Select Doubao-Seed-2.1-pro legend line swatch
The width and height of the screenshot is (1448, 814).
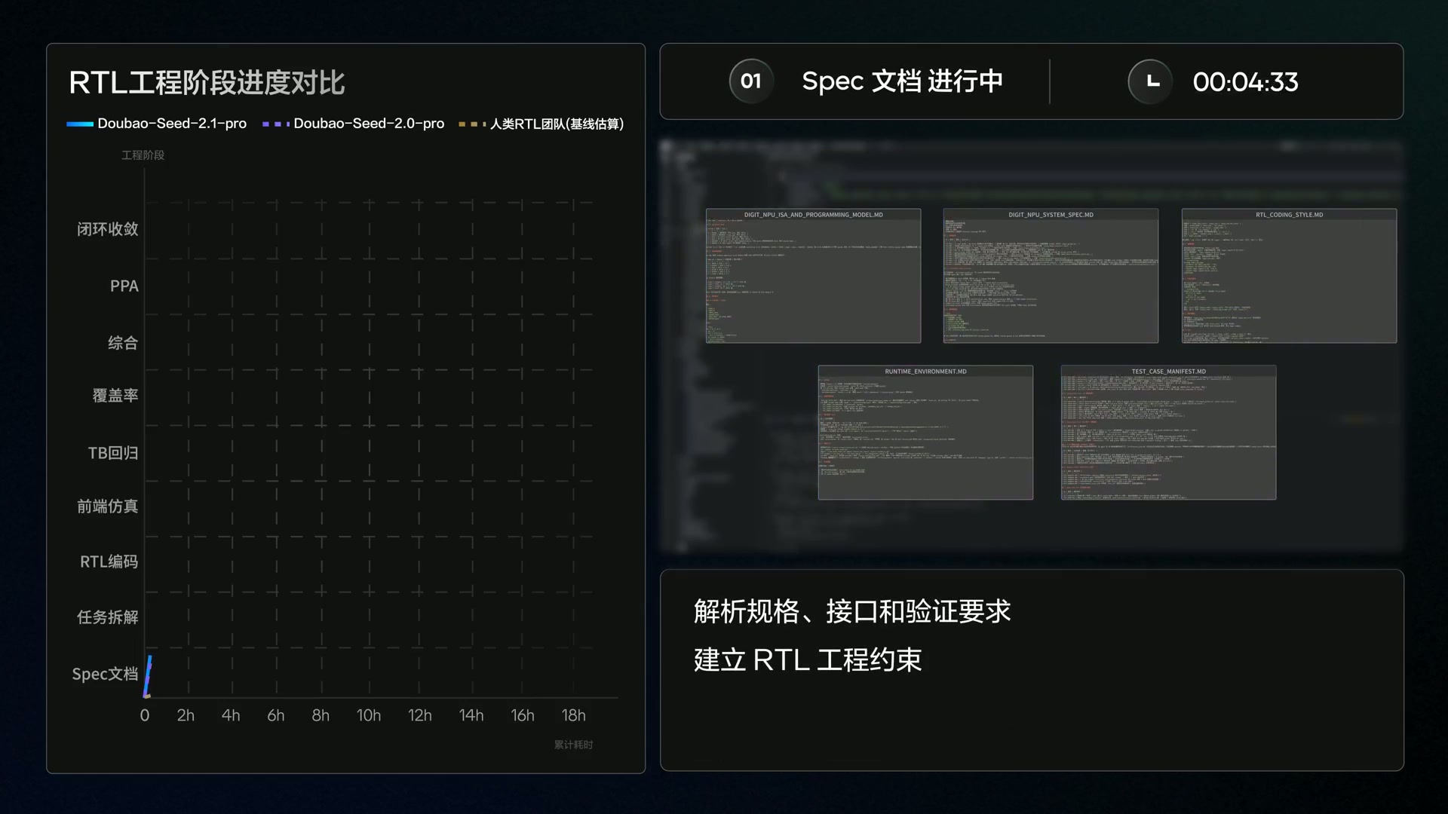[80, 124]
